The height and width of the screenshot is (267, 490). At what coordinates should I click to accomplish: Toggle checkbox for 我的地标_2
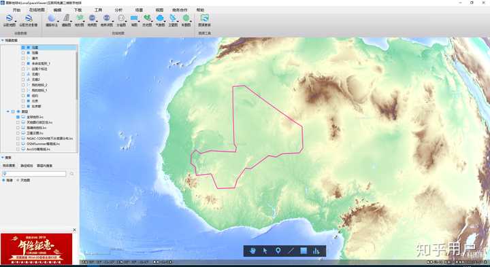click(x=23, y=85)
